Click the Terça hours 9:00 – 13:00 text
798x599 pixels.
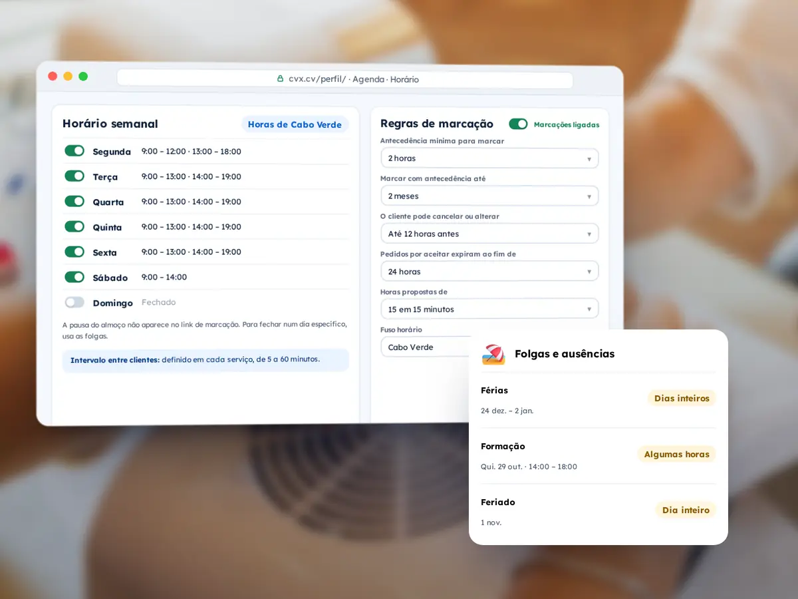pyautogui.click(x=164, y=176)
